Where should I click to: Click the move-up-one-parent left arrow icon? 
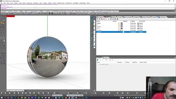point(108,19)
